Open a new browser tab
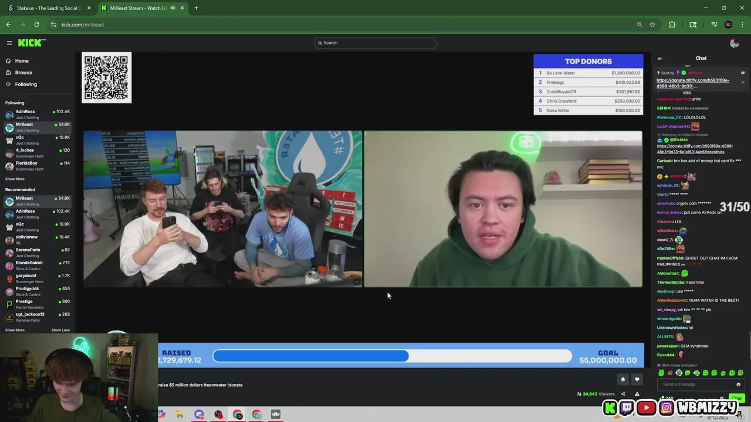Screen dimensions: 751x422 pos(196,8)
